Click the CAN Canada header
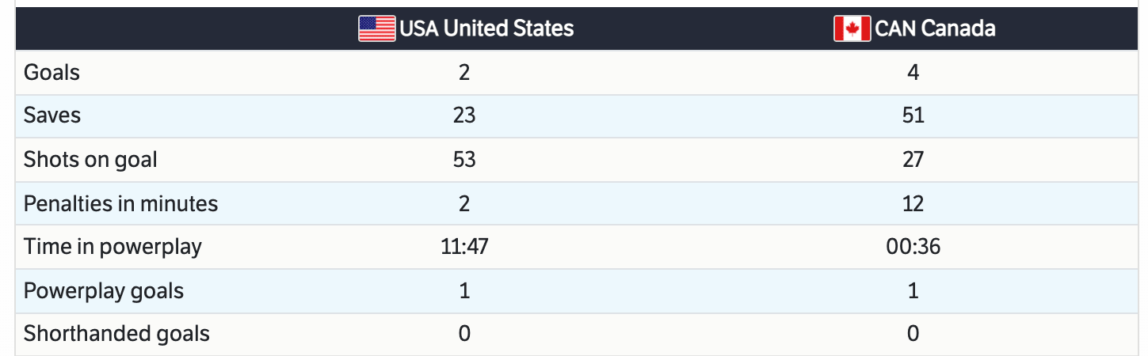The height and width of the screenshot is (356, 1148). click(935, 29)
